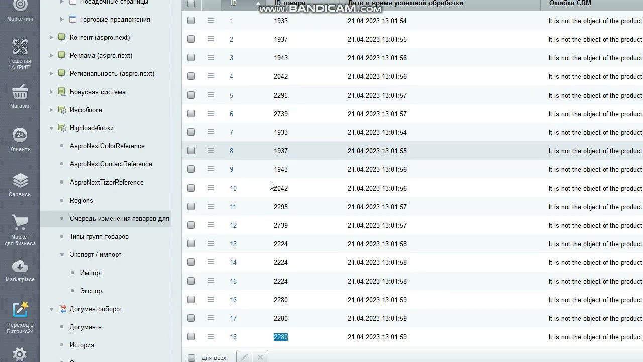Click the delete cross button below the table
Viewport: 643px width, 362px height.
tap(260, 357)
